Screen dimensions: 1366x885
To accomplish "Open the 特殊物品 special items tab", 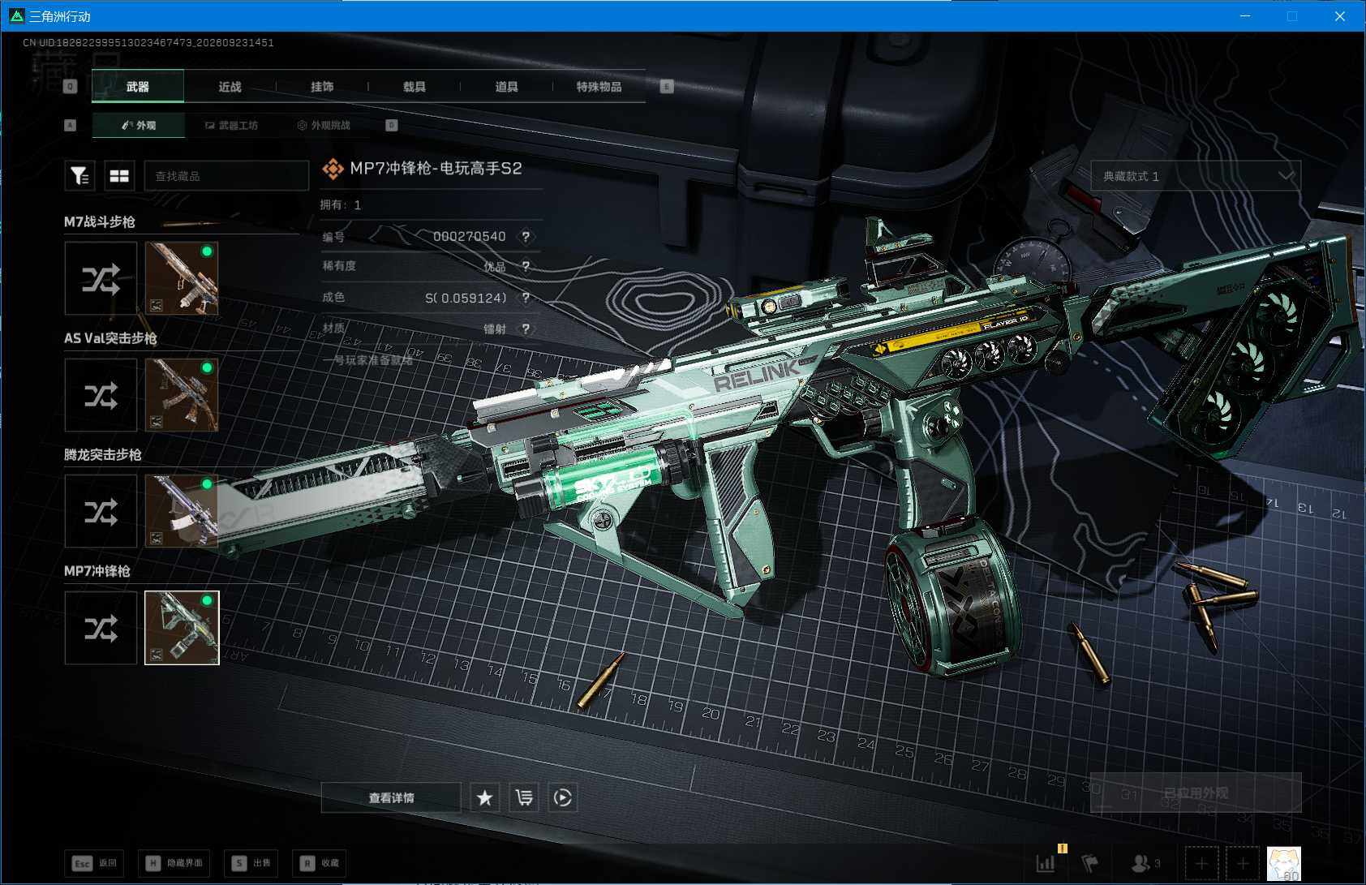I will pos(599,86).
